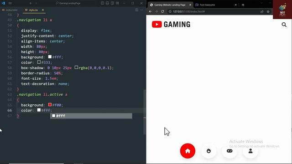Click the 127.0.0.1 address bar URL
292x164 pixels.
click(189, 11)
